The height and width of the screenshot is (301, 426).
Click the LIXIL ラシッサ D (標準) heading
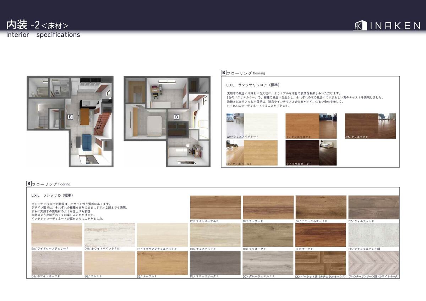[x=52, y=195]
